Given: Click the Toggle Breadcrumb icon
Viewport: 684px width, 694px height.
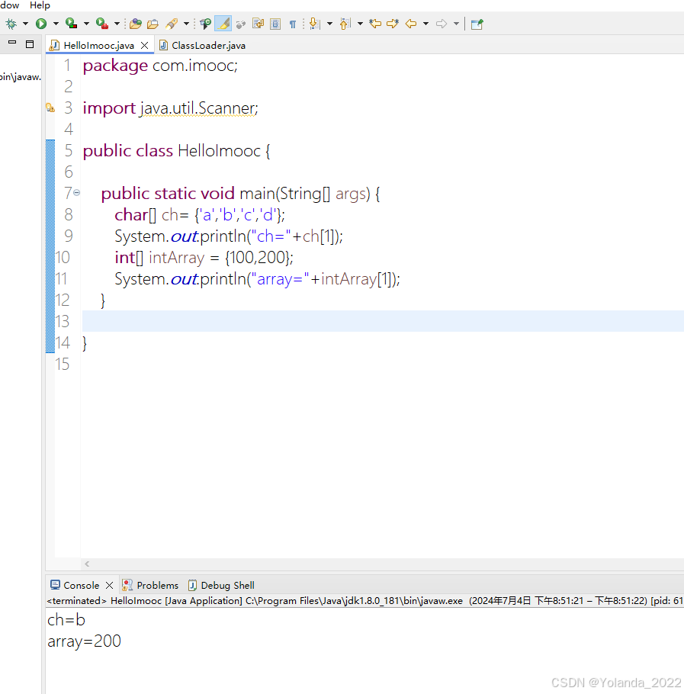Looking at the screenshot, I should (x=205, y=24).
